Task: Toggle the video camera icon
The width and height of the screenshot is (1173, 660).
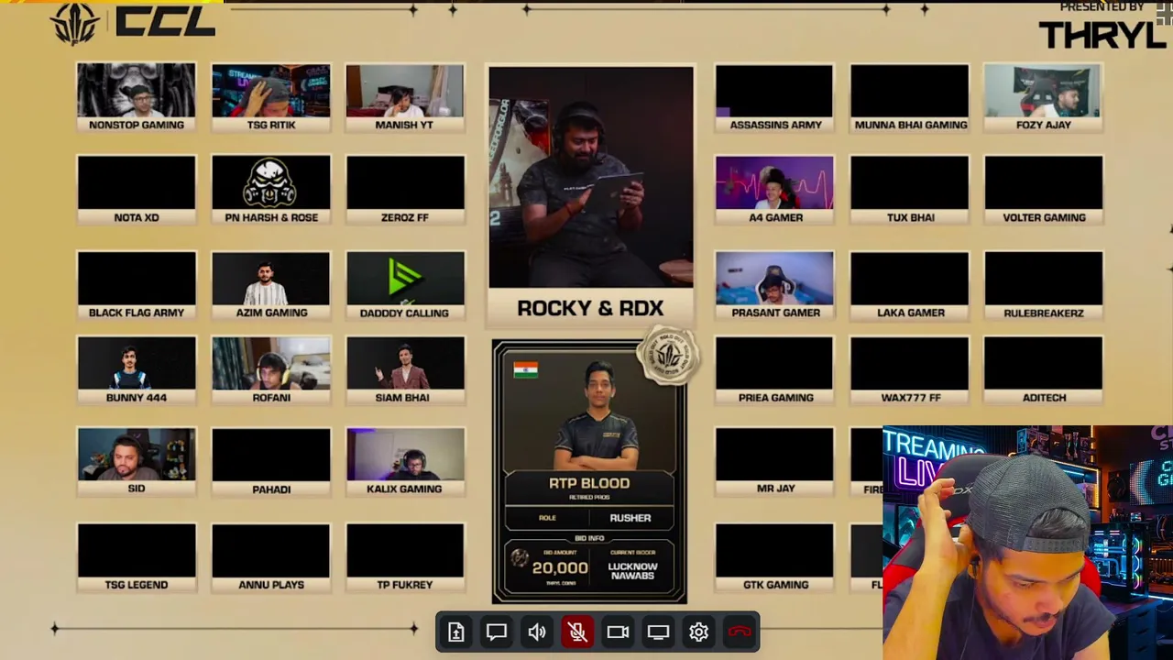Action: [618, 632]
